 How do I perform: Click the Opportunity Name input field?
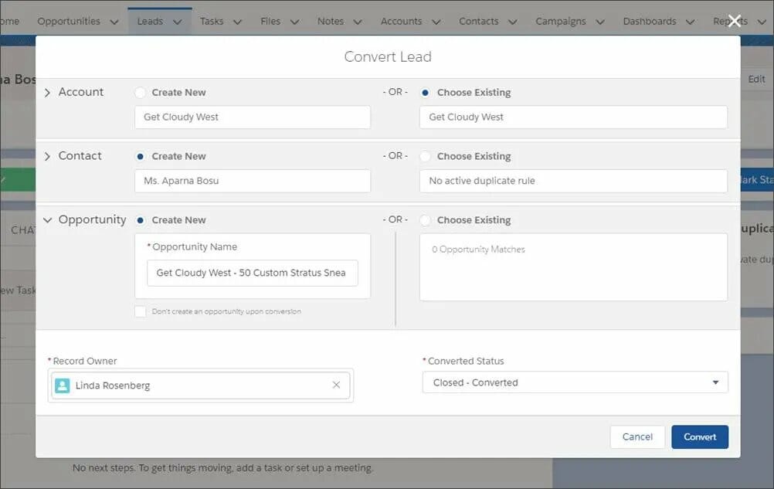point(253,273)
